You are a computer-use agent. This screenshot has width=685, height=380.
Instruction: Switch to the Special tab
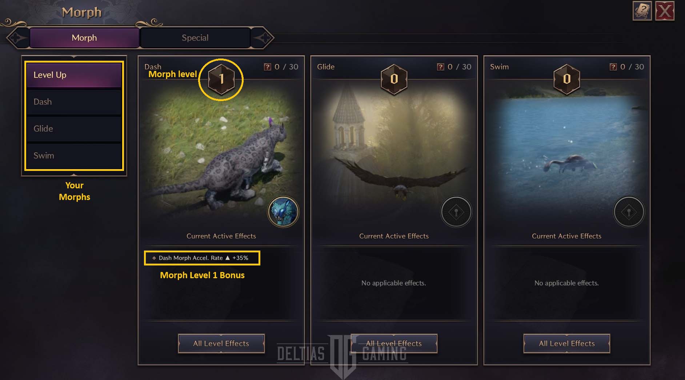click(x=195, y=38)
